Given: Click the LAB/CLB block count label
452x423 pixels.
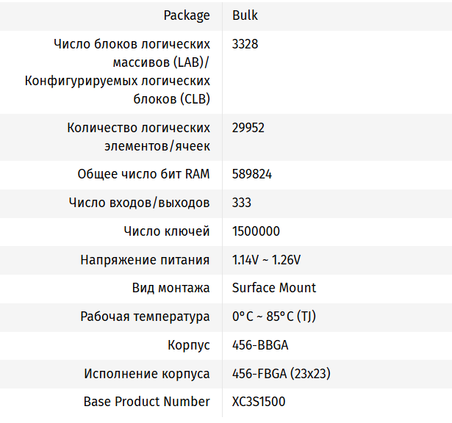Looking at the screenshot, I should pyautogui.click(x=118, y=71).
